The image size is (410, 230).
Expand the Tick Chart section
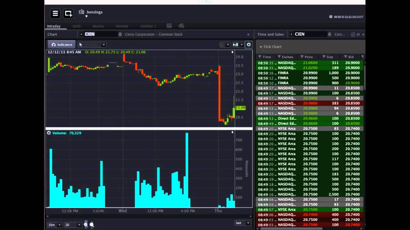[271, 47]
